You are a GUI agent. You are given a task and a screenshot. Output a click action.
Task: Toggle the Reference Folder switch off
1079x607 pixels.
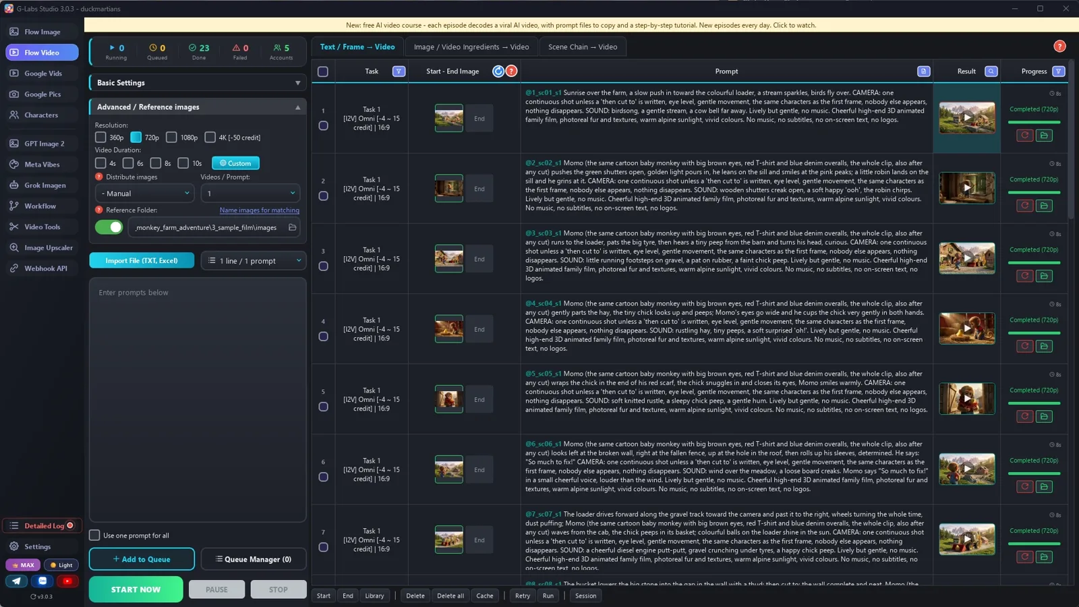tap(109, 227)
